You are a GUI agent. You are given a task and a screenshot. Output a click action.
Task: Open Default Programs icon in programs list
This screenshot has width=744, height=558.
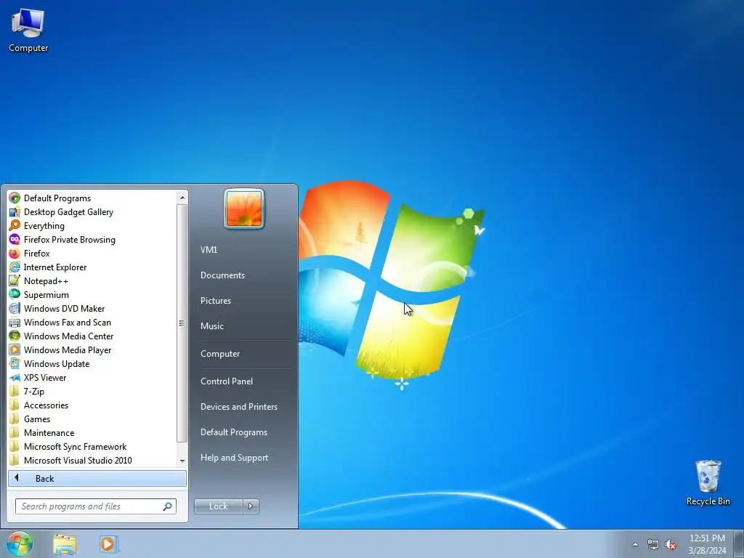pyautogui.click(x=15, y=198)
